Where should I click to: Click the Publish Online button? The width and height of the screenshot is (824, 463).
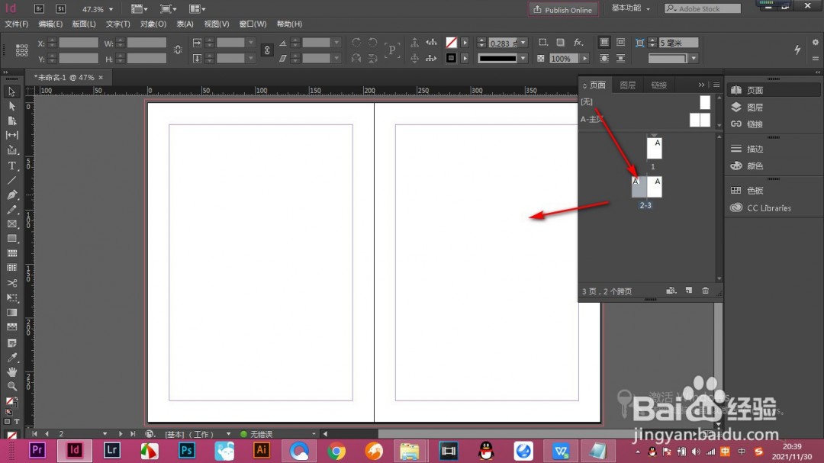563,9
